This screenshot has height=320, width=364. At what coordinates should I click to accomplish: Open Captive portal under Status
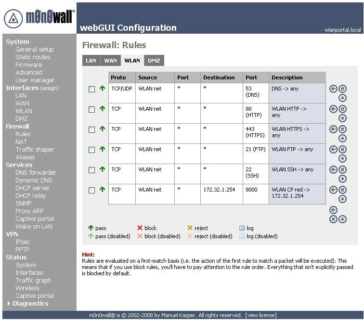(x=35, y=295)
